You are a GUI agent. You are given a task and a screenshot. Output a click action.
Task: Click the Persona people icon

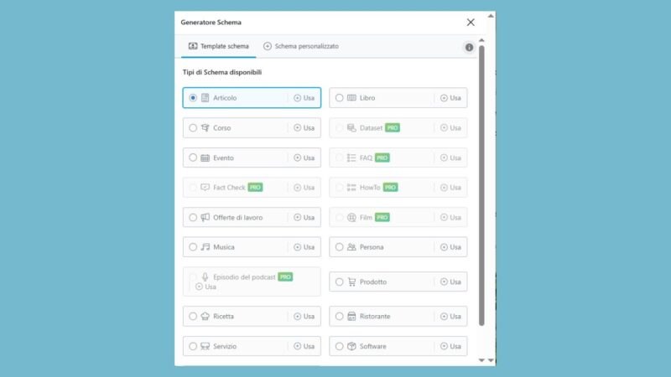351,247
